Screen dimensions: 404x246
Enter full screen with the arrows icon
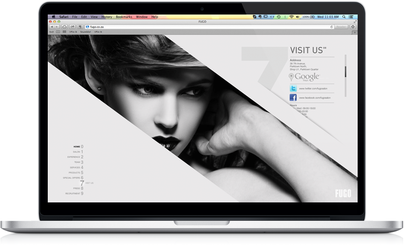click(355, 22)
